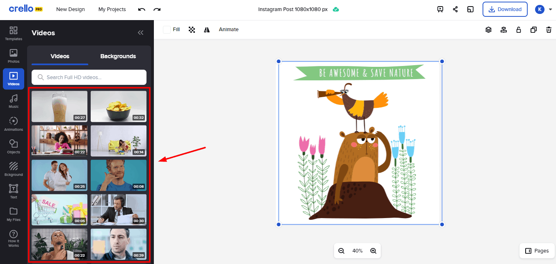Click the Download button
556x264 pixels.
[x=505, y=9]
